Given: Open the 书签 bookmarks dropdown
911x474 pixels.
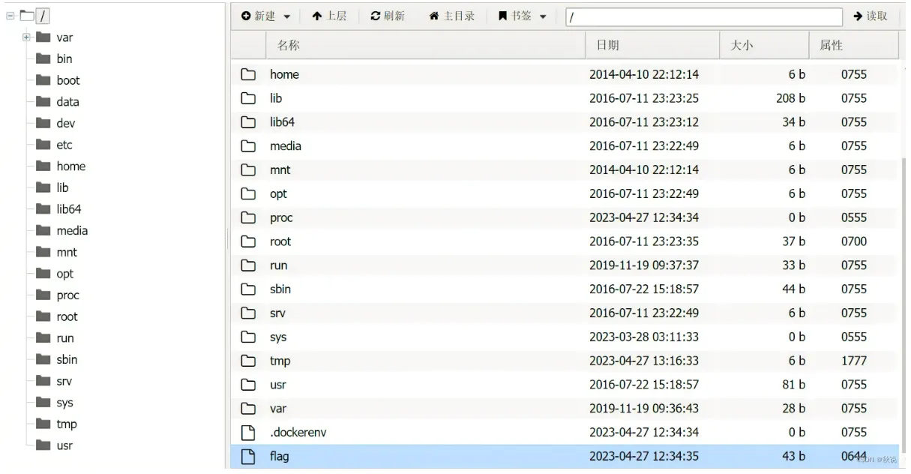Looking at the screenshot, I should click(523, 16).
